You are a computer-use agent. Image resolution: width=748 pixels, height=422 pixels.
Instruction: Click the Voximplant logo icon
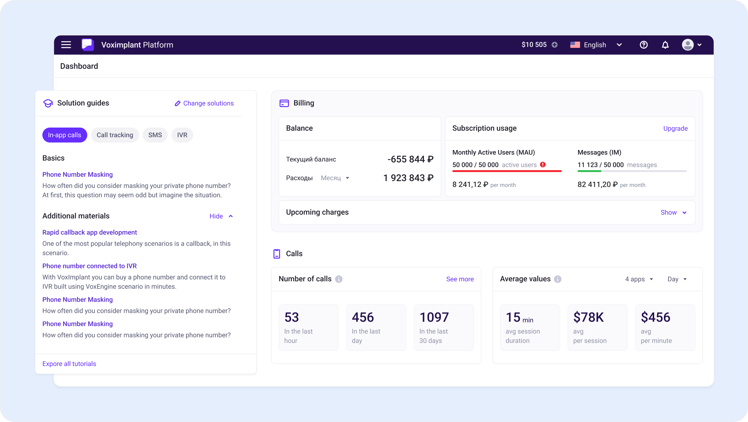point(88,45)
